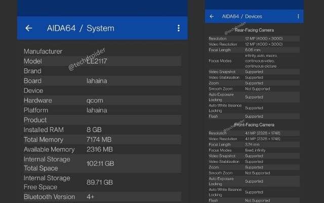324x203 pixels.
Task: Select front camera 'Flash' label
Action: coord(213,200)
